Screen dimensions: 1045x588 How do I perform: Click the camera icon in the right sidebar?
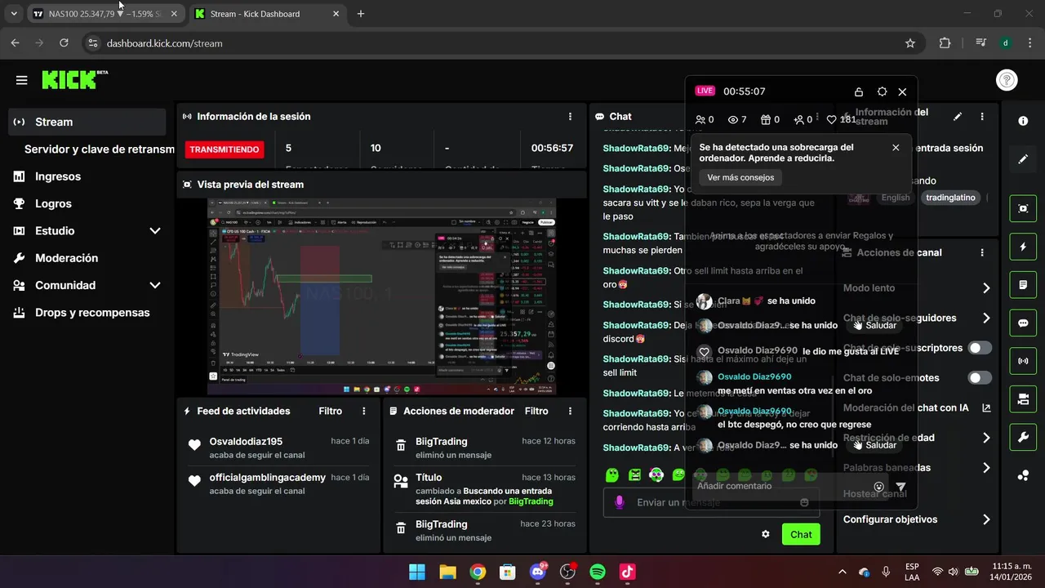click(1023, 399)
